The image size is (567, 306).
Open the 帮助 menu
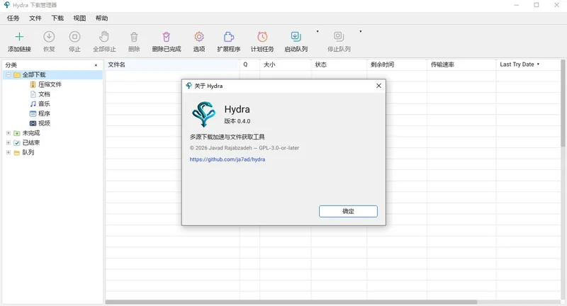click(x=101, y=18)
